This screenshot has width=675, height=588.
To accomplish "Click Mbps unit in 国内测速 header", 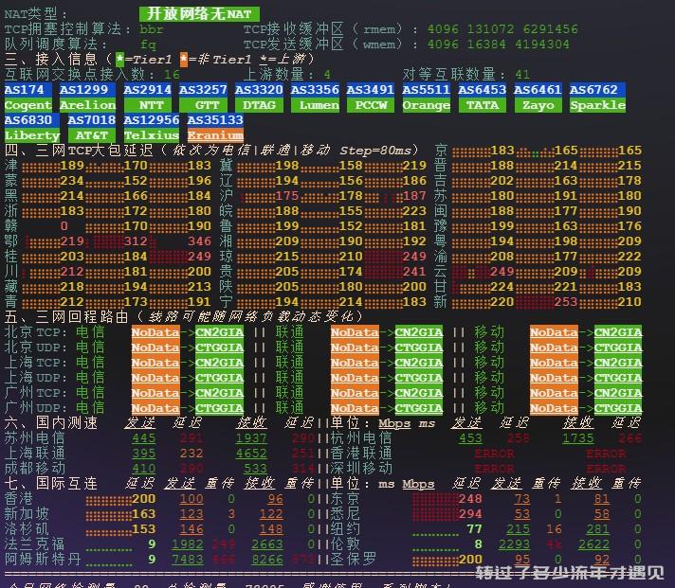I will click(394, 423).
